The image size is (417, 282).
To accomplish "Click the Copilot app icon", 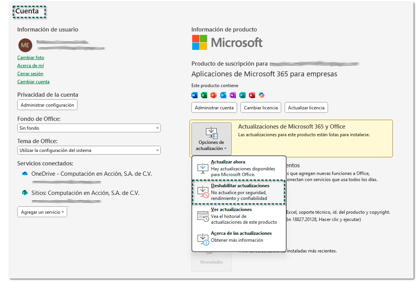I will point(262,95).
